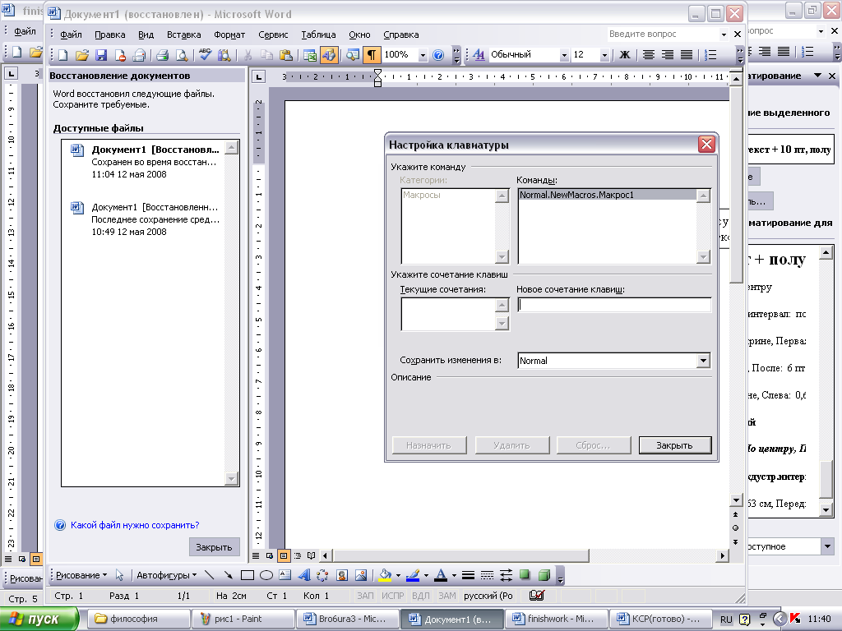
Task: Save the document with the floppy disk icon
Action: [101, 55]
